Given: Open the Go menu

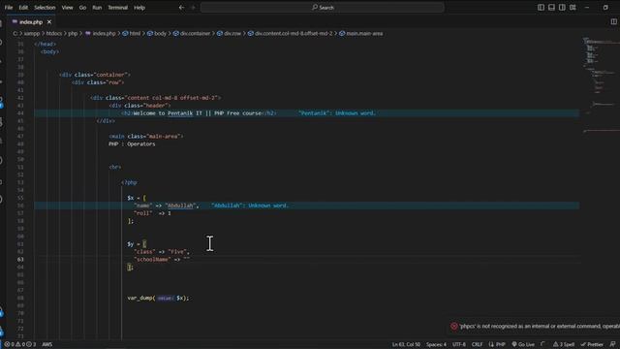Looking at the screenshot, I should point(82,7).
